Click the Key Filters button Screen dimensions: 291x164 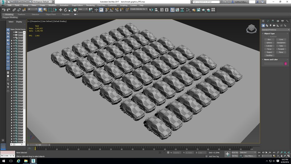click(250, 156)
